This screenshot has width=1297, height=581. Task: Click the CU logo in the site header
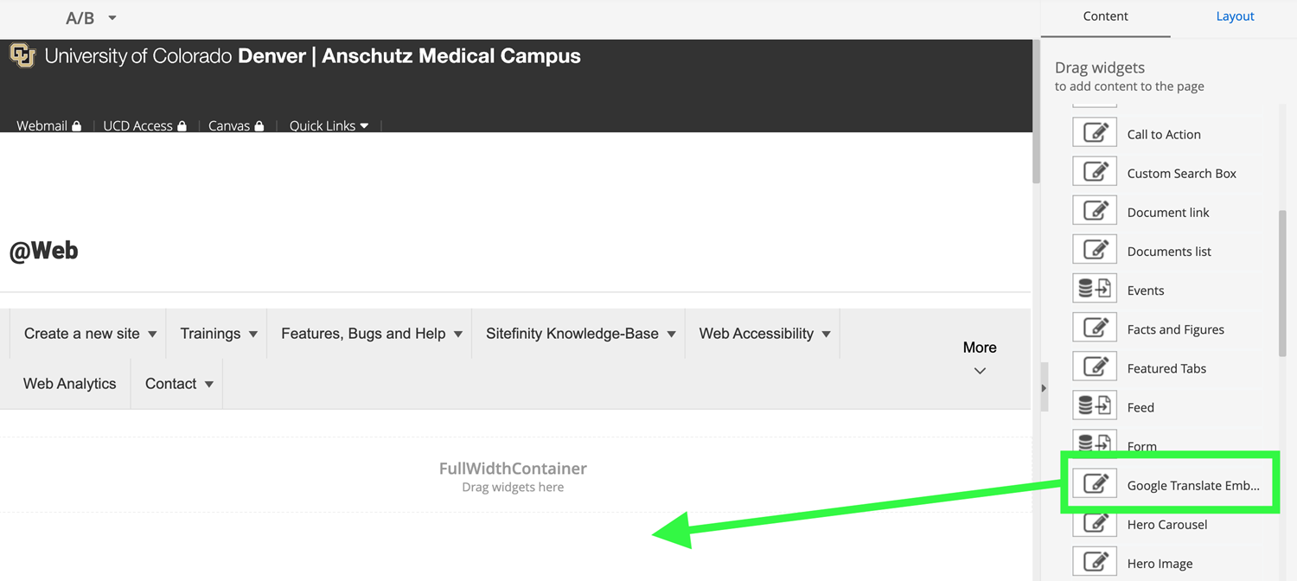tap(21, 54)
